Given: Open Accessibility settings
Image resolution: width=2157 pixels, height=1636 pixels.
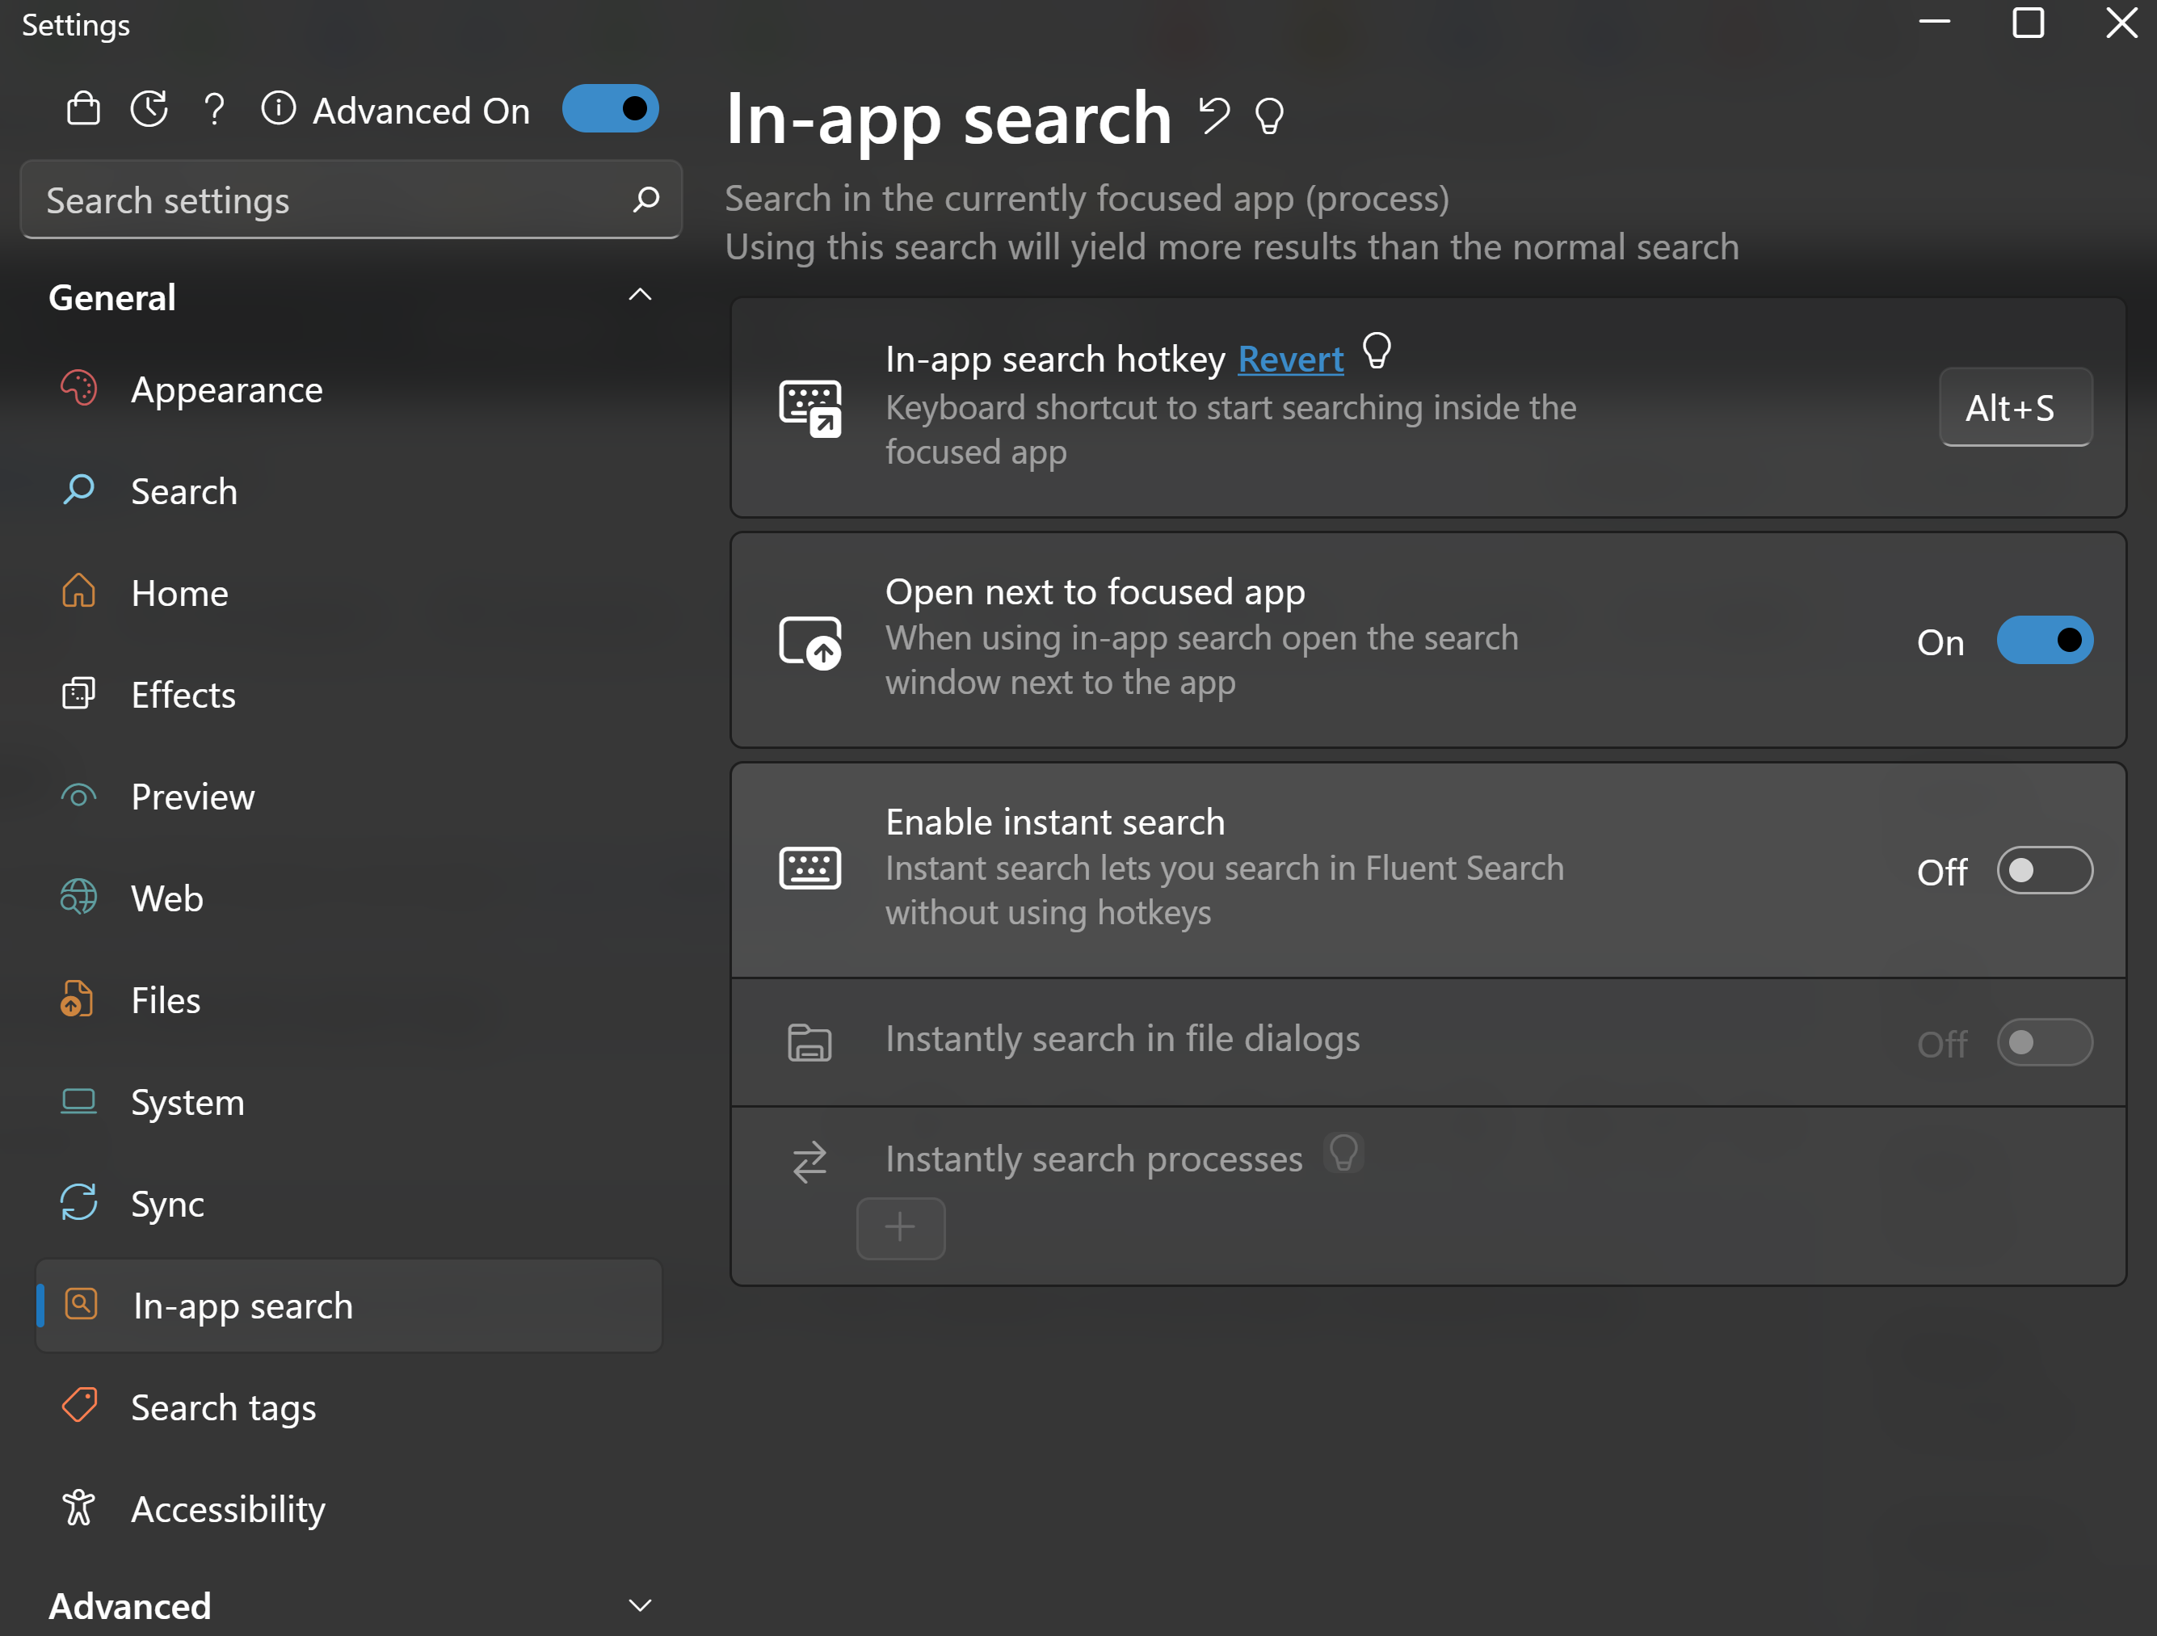Looking at the screenshot, I should 228,1508.
